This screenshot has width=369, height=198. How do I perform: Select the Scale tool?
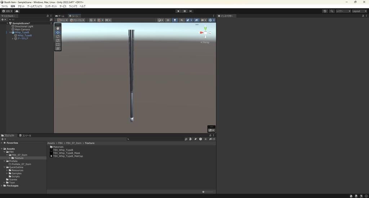click(x=58, y=40)
